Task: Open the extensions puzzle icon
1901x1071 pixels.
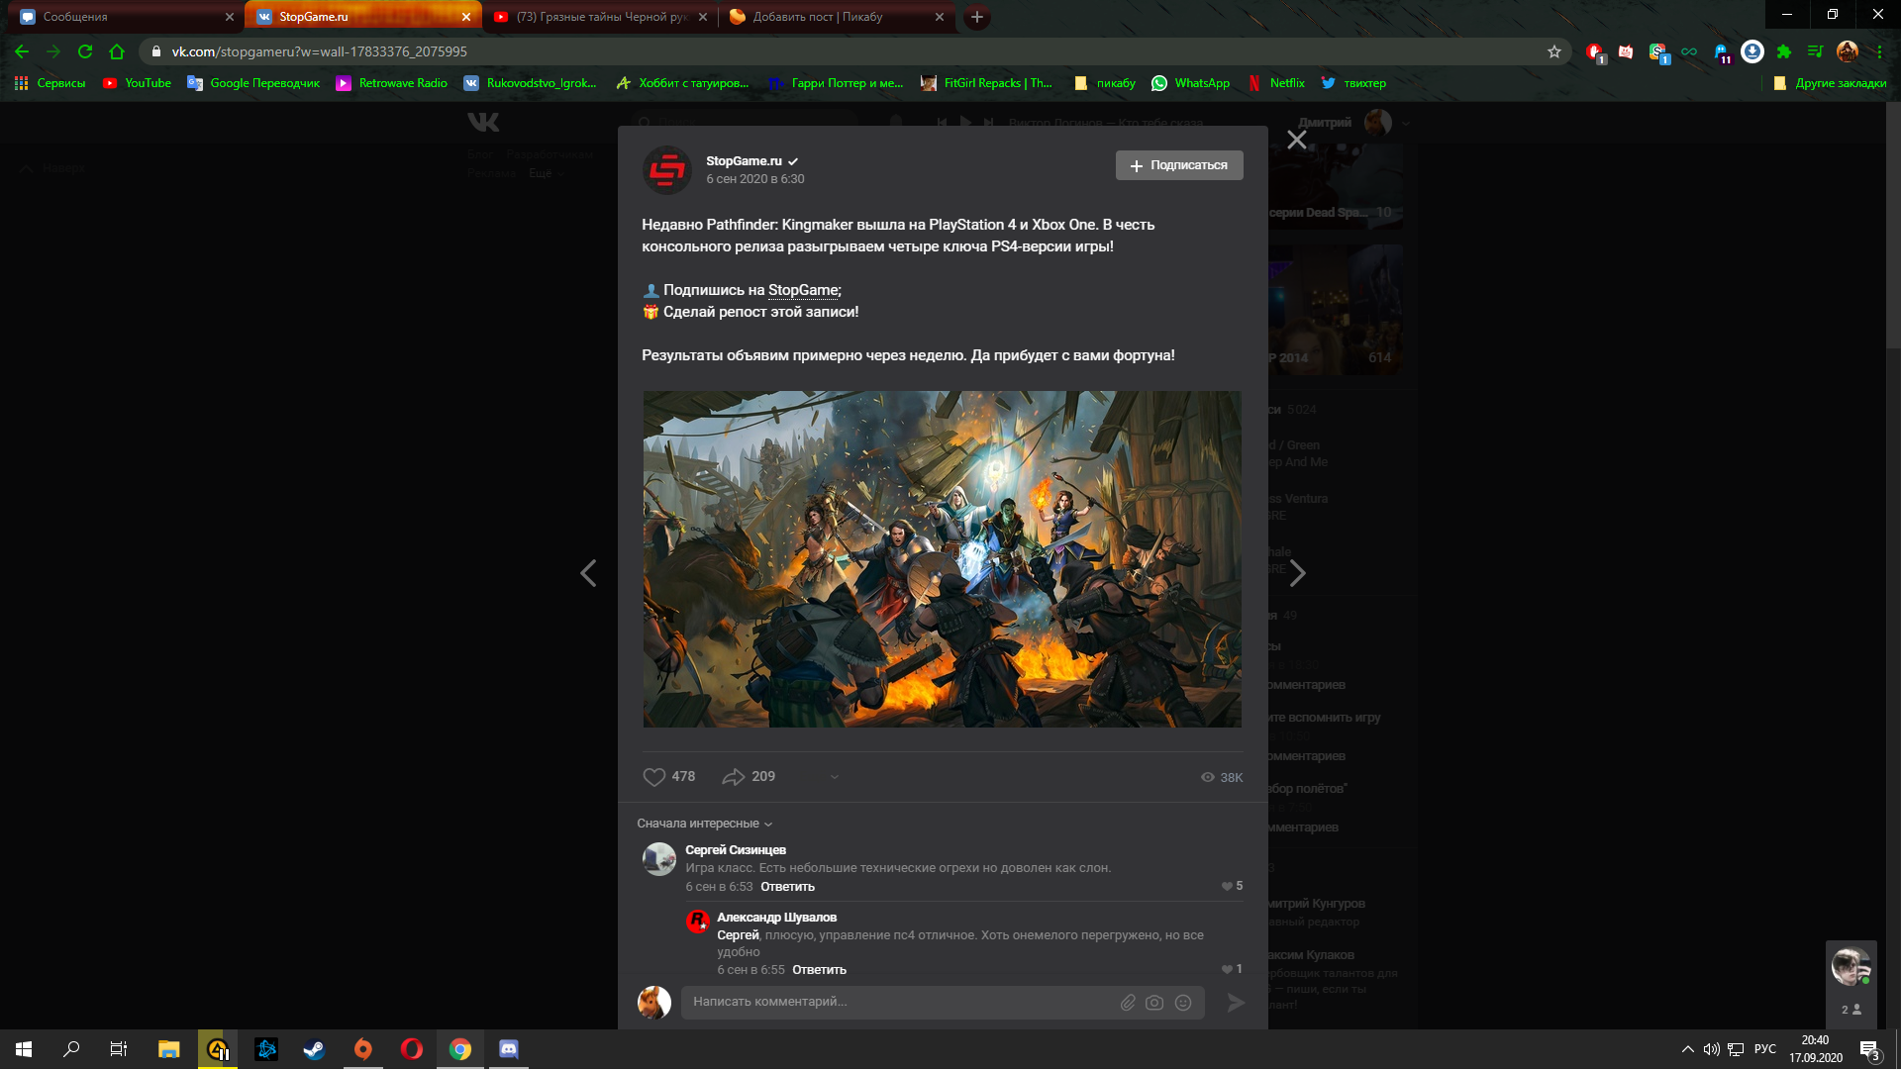Action: coord(1784,51)
